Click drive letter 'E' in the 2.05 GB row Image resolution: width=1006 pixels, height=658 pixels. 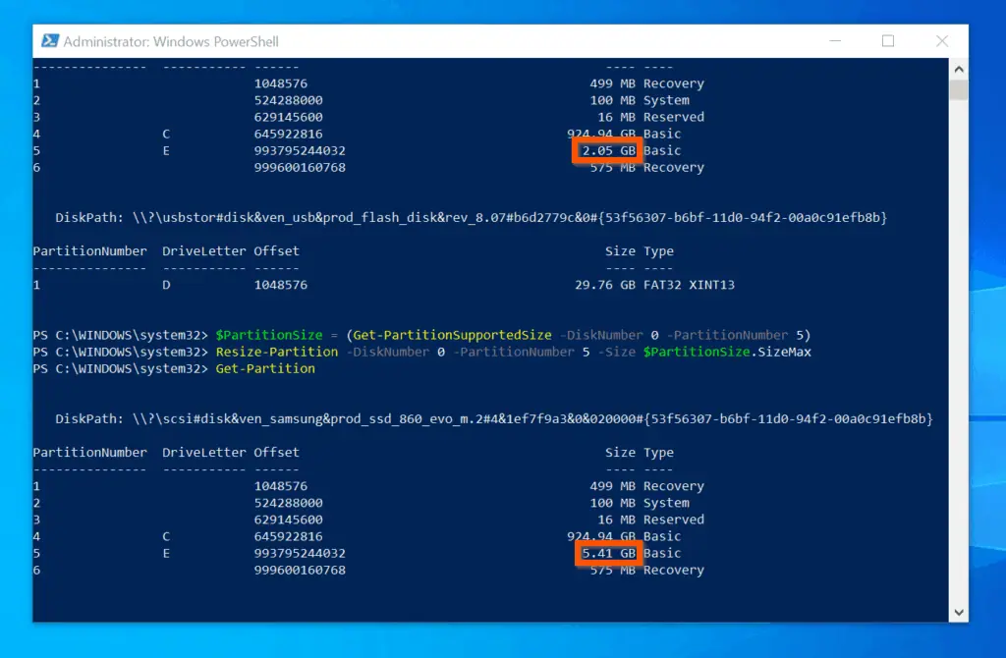click(166, 150)
